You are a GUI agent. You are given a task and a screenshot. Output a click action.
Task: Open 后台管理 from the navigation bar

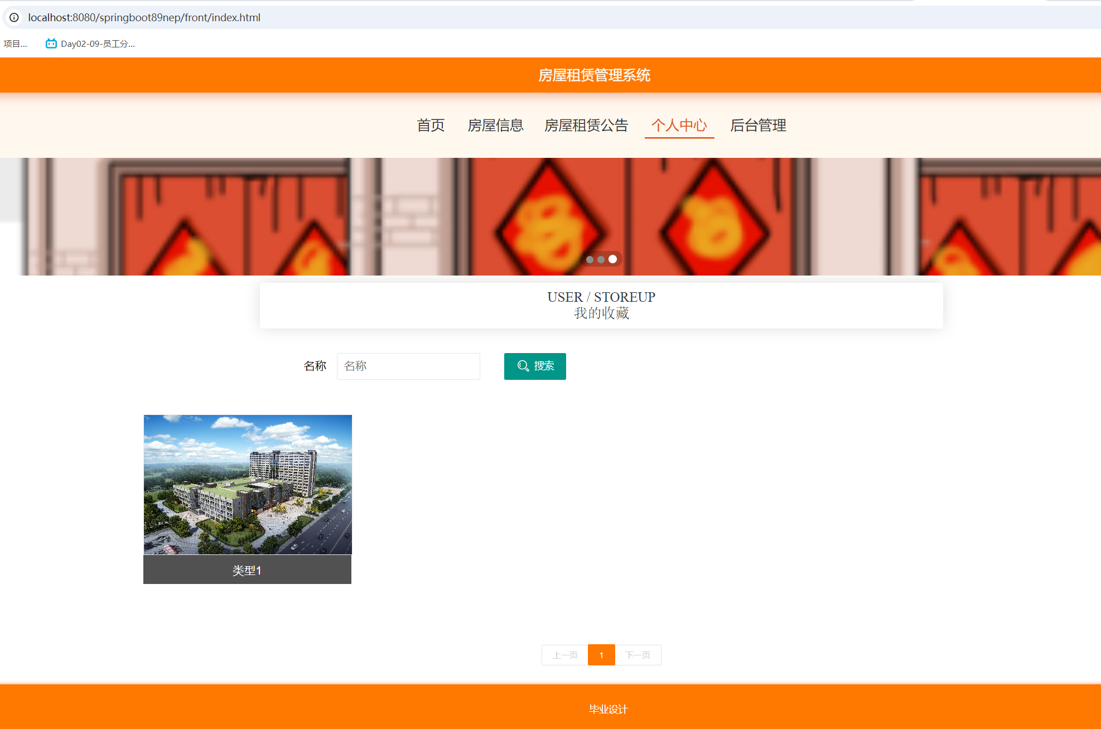click(758, 125)
